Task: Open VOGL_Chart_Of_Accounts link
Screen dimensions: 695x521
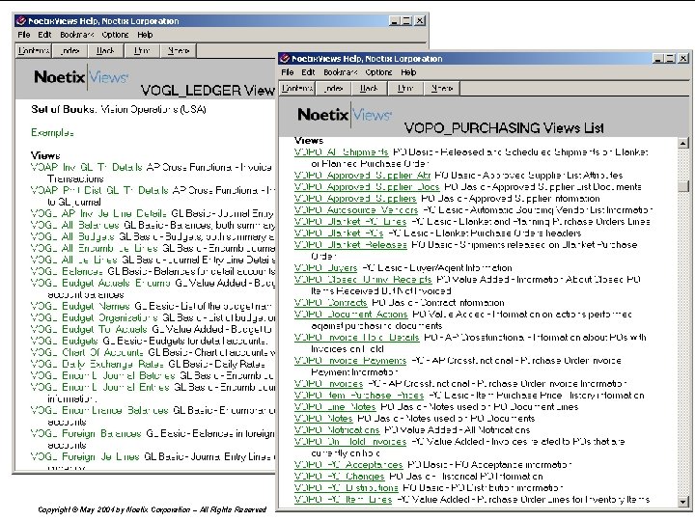Action: [87, 352]
